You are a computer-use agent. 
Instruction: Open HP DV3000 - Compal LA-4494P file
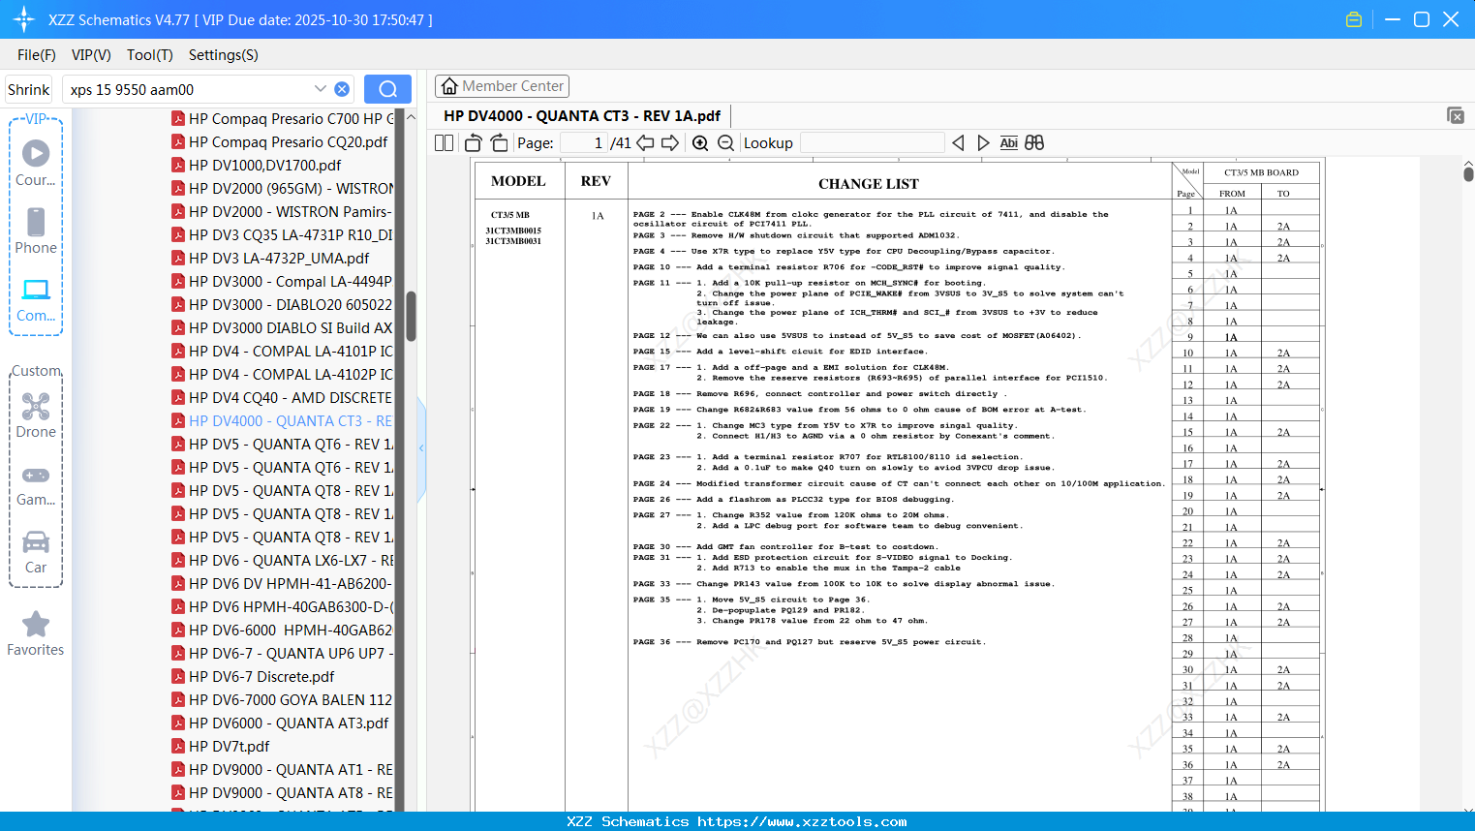(282, 281)
